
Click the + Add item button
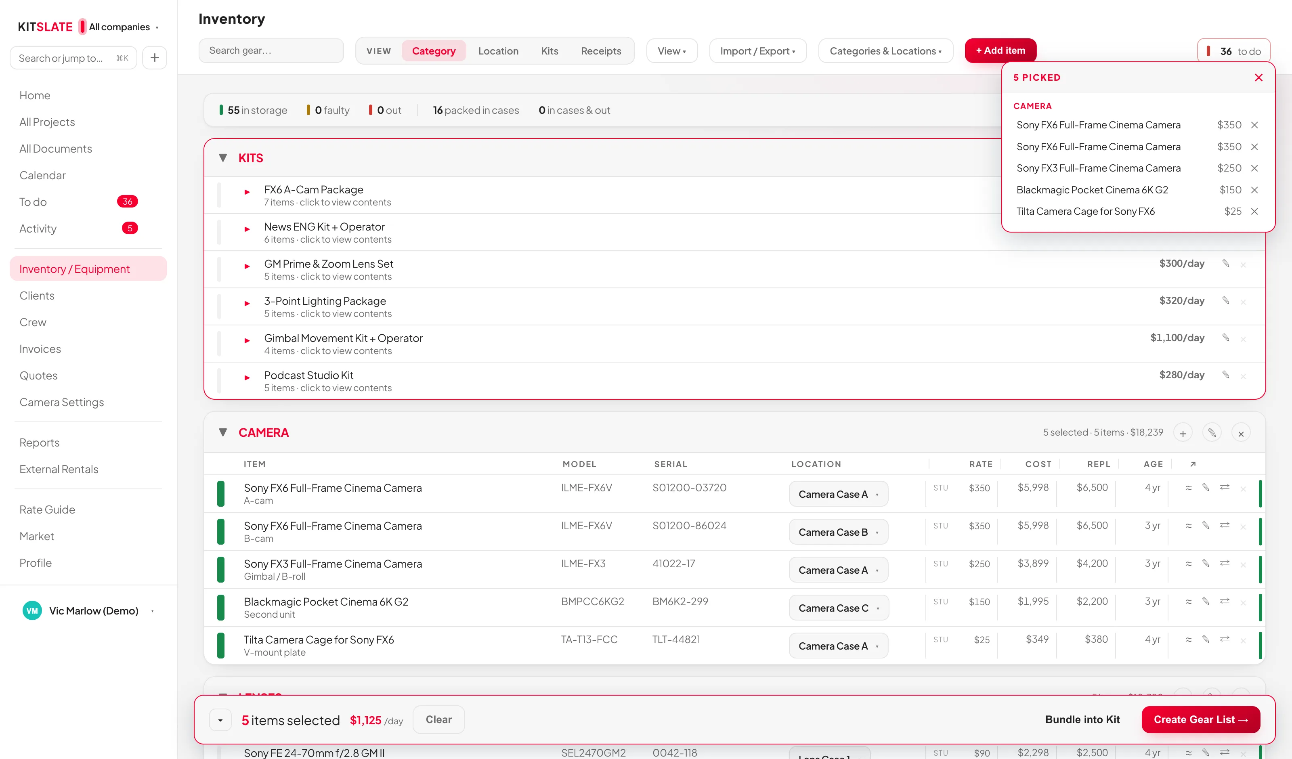click(x=1000, y=51)
